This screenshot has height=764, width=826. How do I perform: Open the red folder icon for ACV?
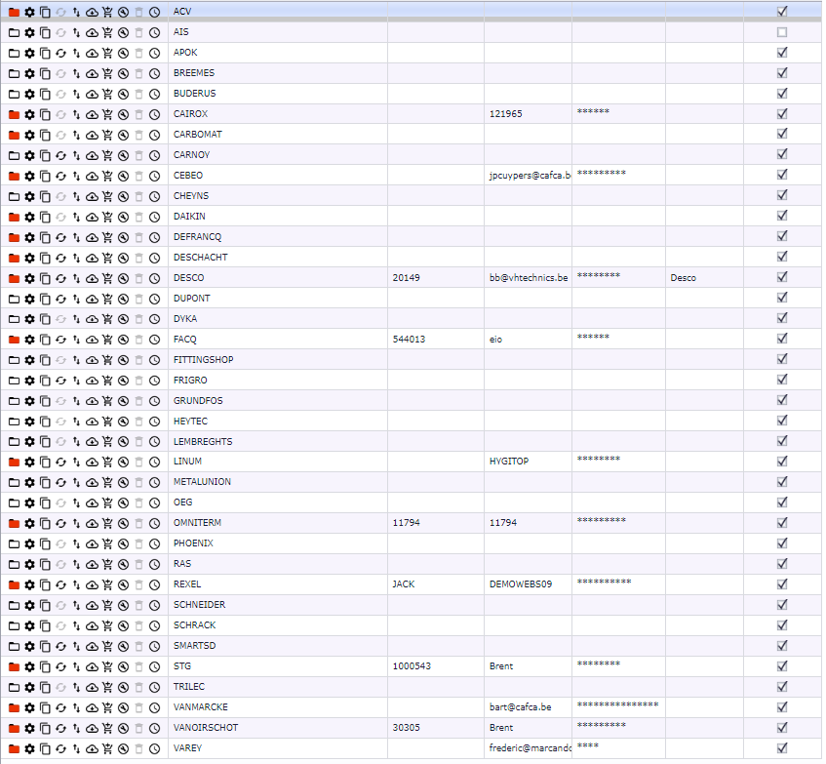pos(15,12)
